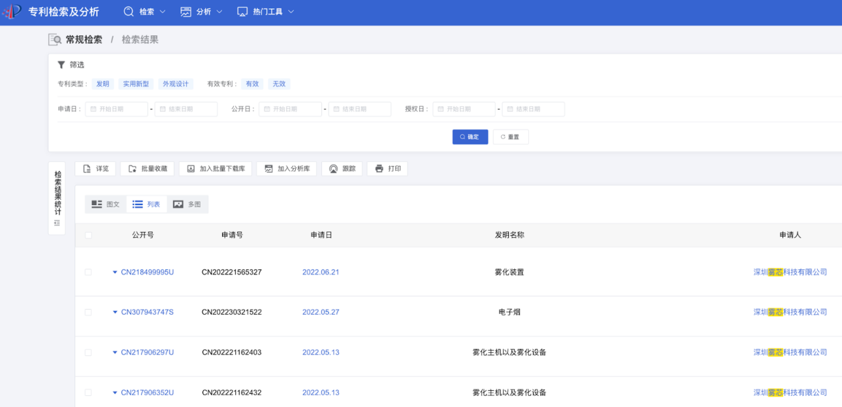842x407 pixels.
Task: Open publication CN307943747S
Action: click(x=148, y=312)
